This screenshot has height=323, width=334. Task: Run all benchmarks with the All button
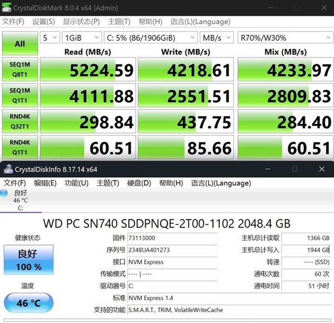tap(20, 43)
